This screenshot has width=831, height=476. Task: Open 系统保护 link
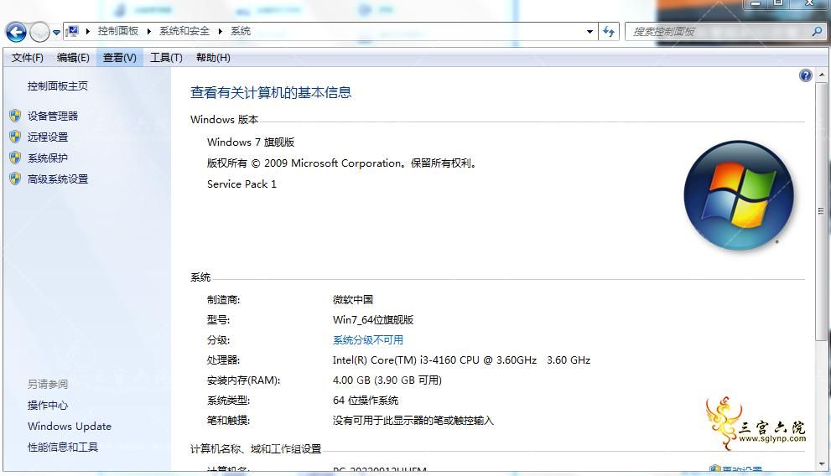click(48, 158)
